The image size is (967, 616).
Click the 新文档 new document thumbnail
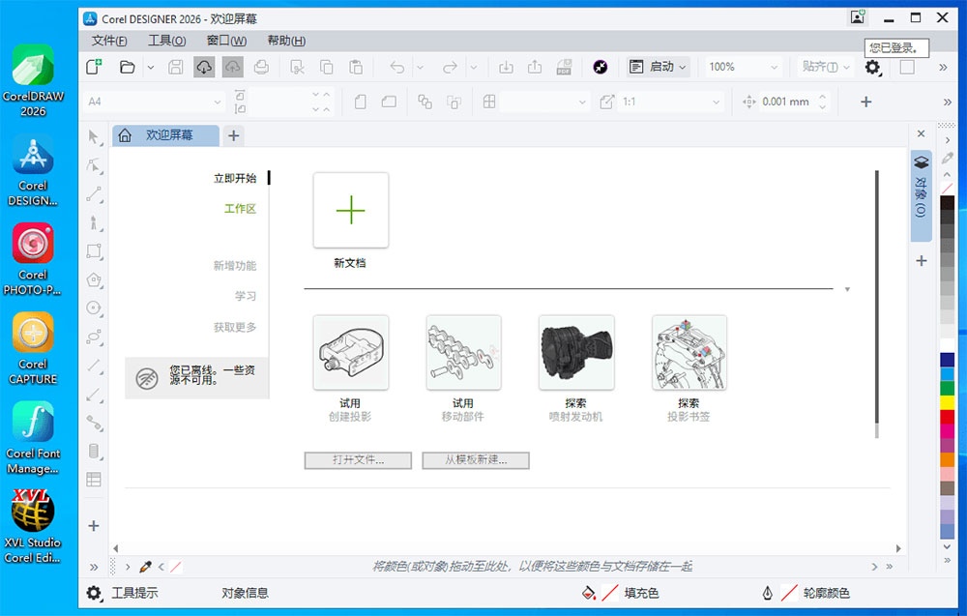(x=350, y=210)
